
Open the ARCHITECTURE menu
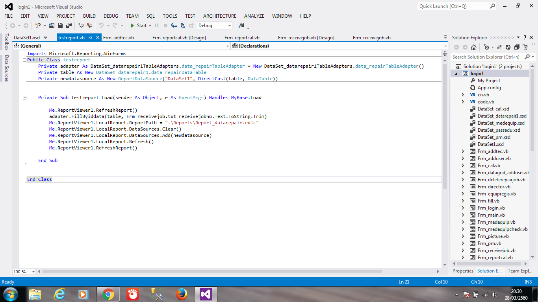[220, 16]
